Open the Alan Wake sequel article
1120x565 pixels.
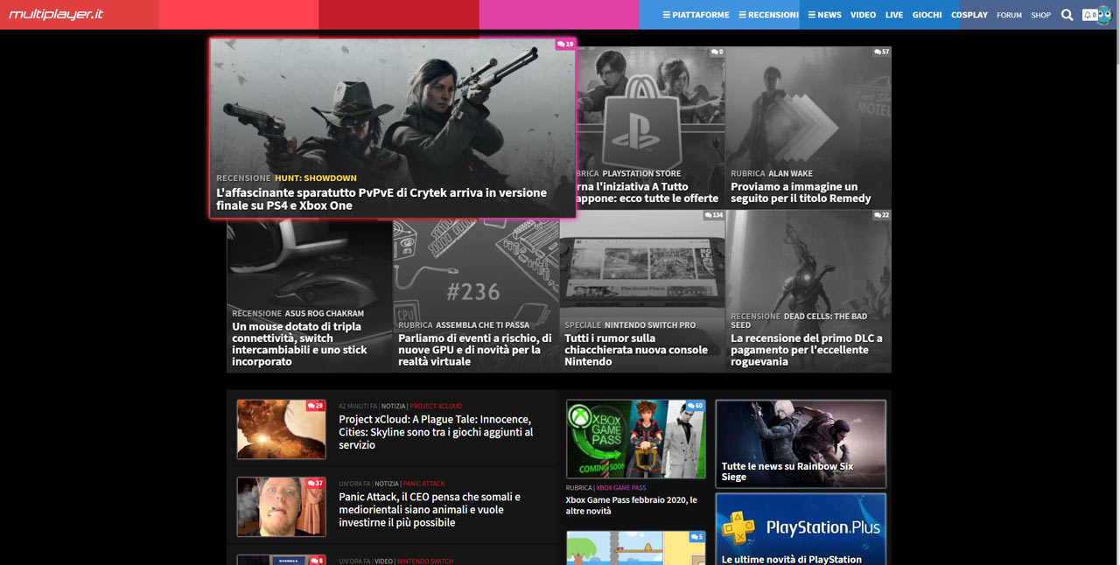pos(801,192)
